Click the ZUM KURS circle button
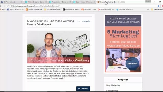The height and width of the screenshot is (92, 163). click(x=132, y=64)
